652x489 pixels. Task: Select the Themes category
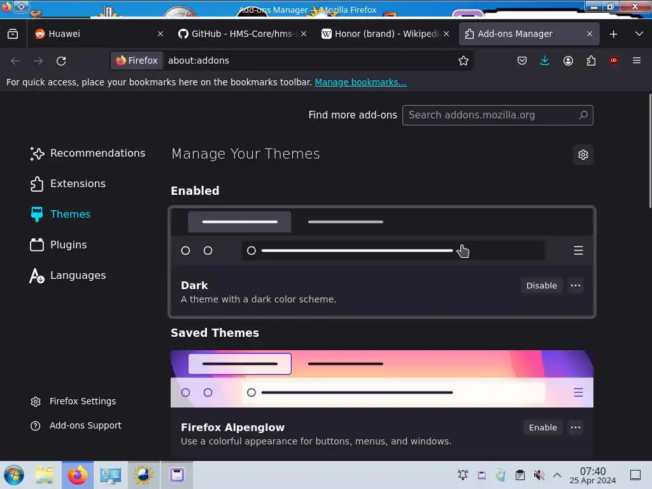tap(60, 214)
